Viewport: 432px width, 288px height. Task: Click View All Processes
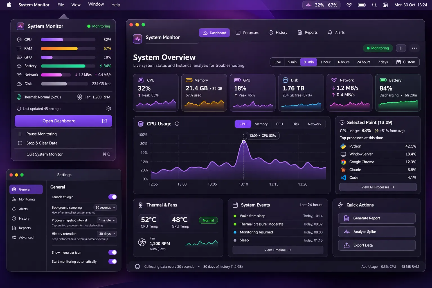pyautogui.click(x=378, y=187)
